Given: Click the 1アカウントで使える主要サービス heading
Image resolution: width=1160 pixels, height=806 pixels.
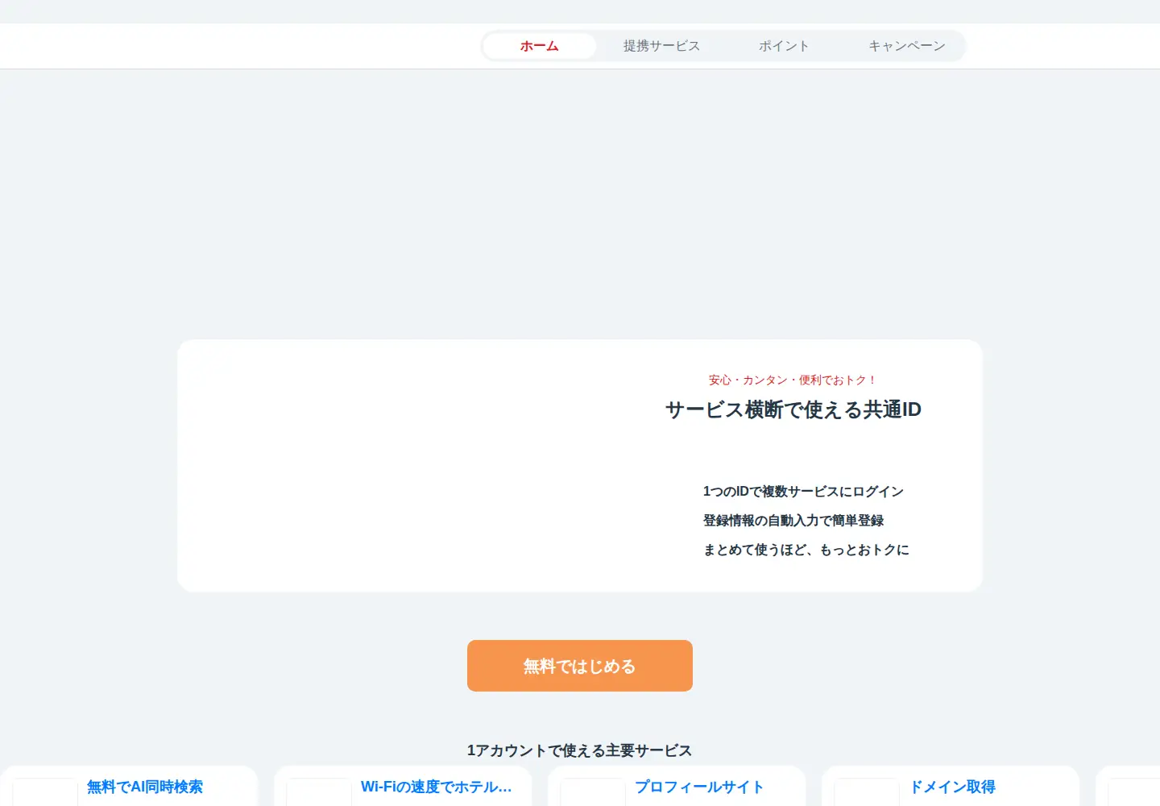Looking at the screenshot, I should pos(580,750).
